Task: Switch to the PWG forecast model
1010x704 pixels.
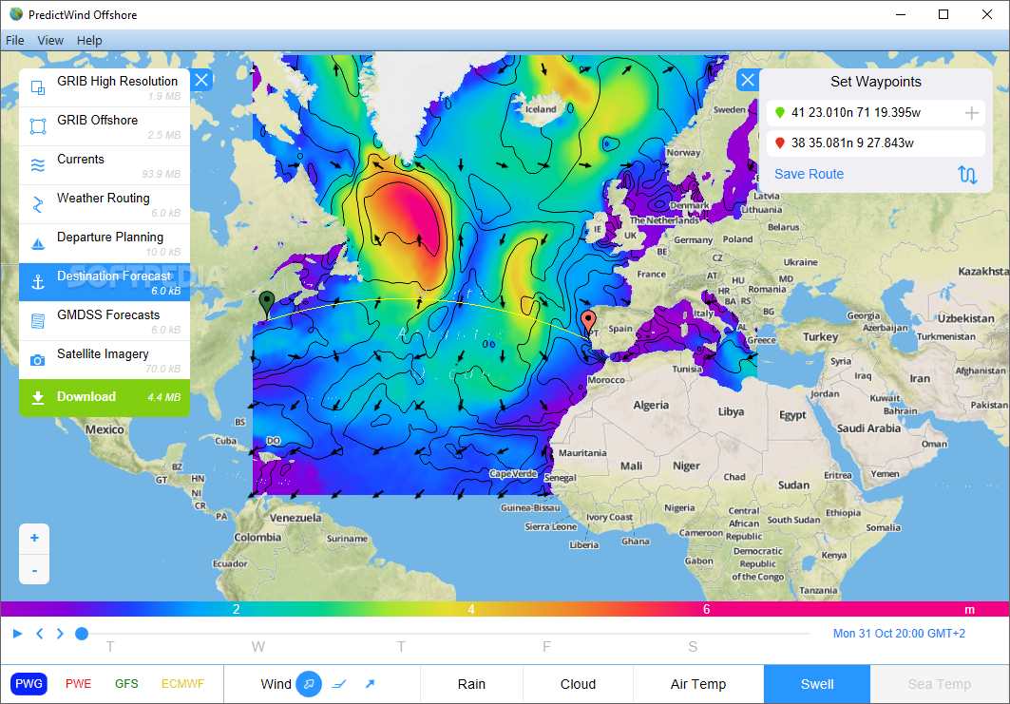Action: (x=29, y=684)
